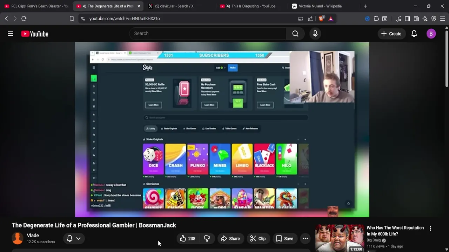Viewport: 449px width, 252px height.
Task: Open the tab search icon in the toolbar
Action: click(385, 19)
